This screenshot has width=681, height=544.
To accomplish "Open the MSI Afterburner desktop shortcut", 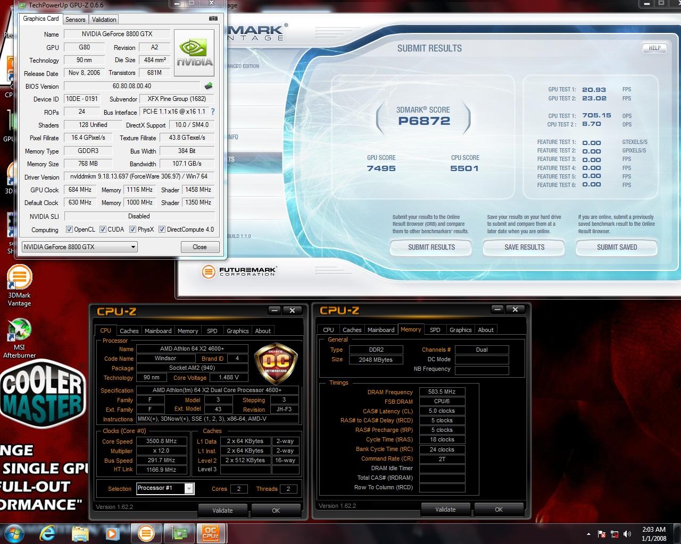I will tap(19, 338).
